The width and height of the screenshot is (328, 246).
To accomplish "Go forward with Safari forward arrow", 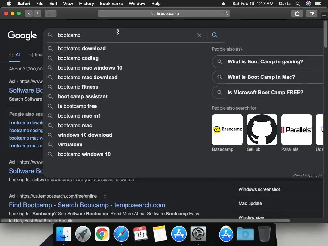I will (x=37, y=13).
